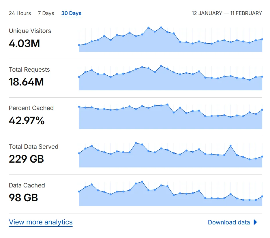
Task: Click the 42.97% Percent Cached value
Action: pyautogui.click(x=27, y=120)
